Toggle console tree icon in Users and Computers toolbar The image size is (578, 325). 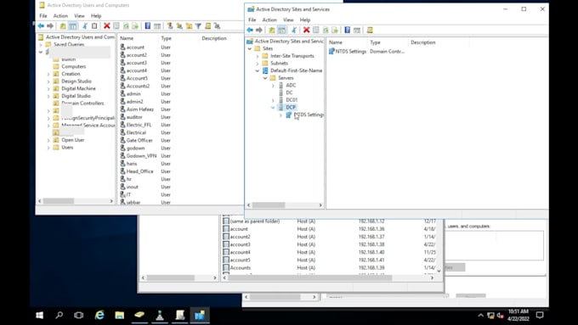click(x=73, y=25)
